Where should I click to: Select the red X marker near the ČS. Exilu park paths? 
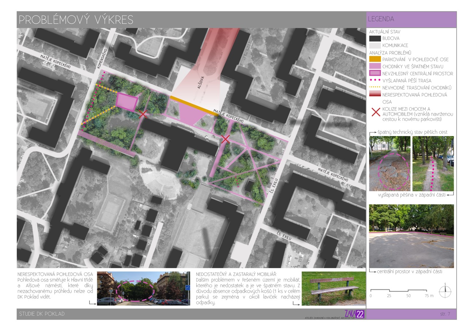point(226,139)
